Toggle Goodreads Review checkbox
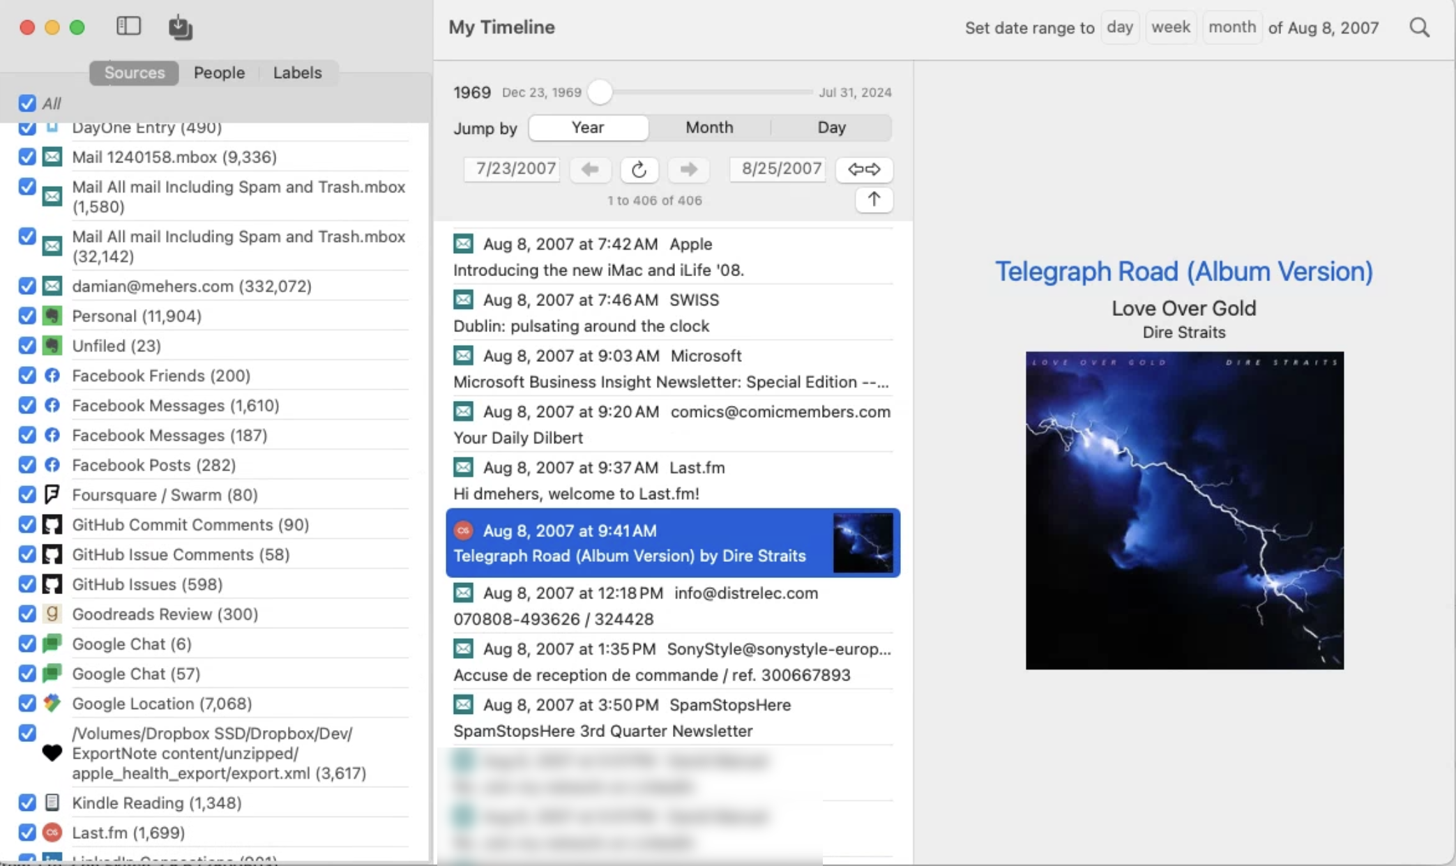 pyautogui.click(x=27, y=614)
